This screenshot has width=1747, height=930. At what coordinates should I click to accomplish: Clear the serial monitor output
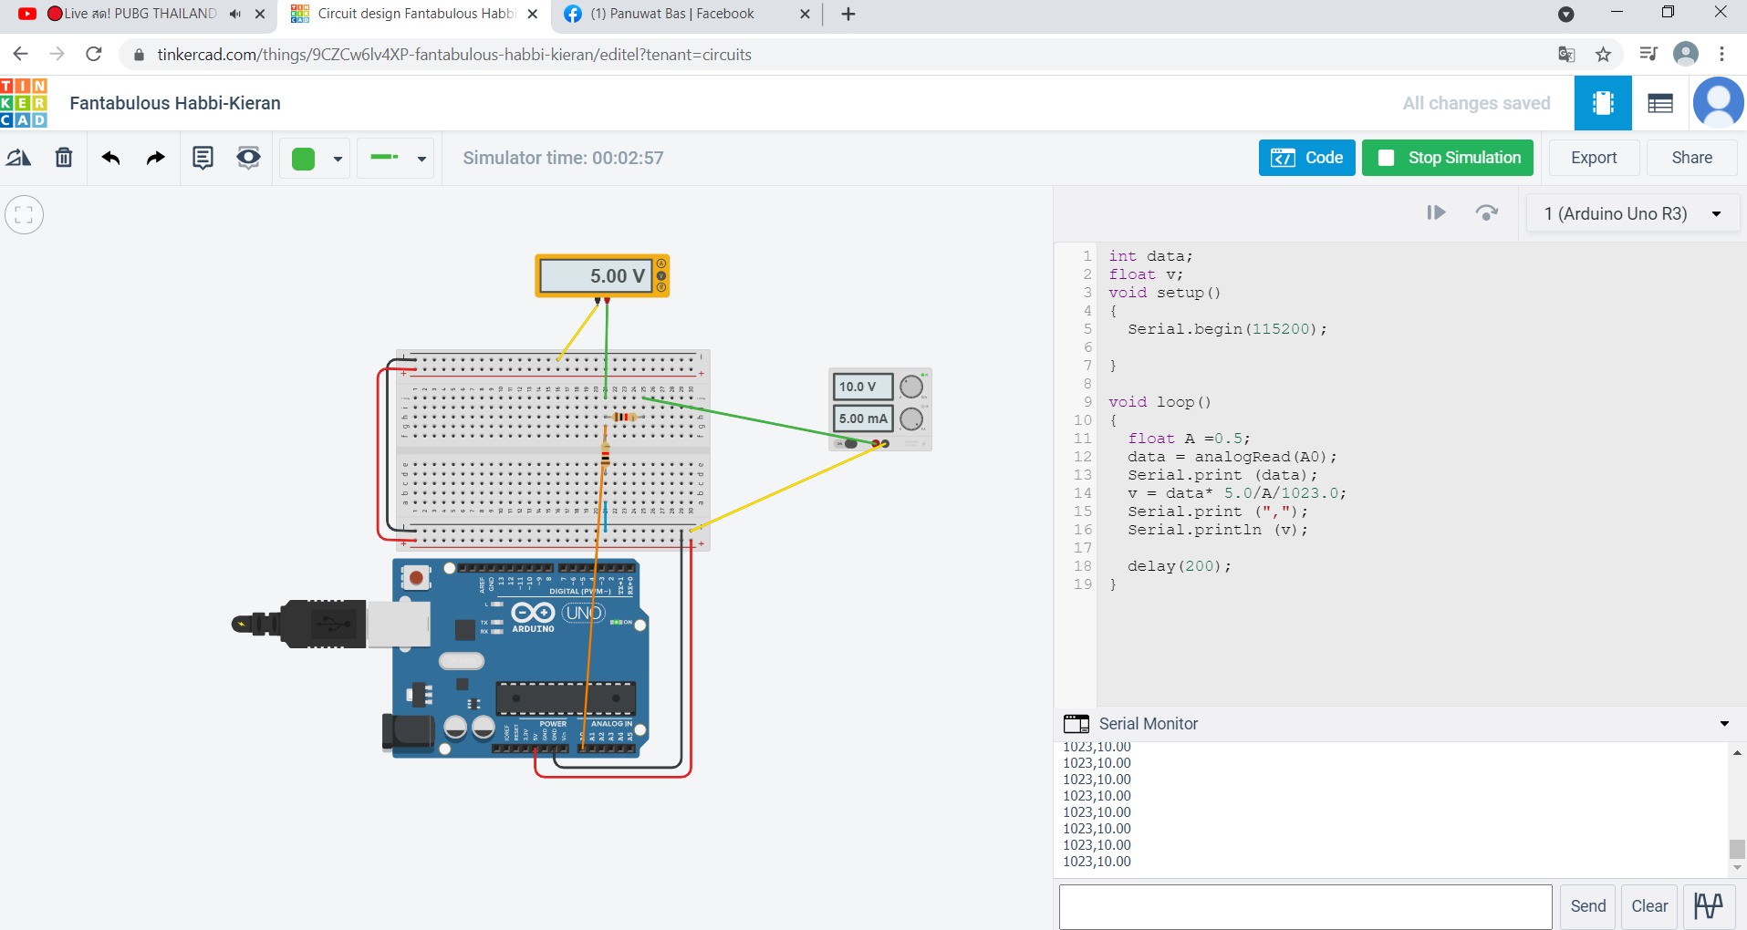click(x=1649, y=906)
